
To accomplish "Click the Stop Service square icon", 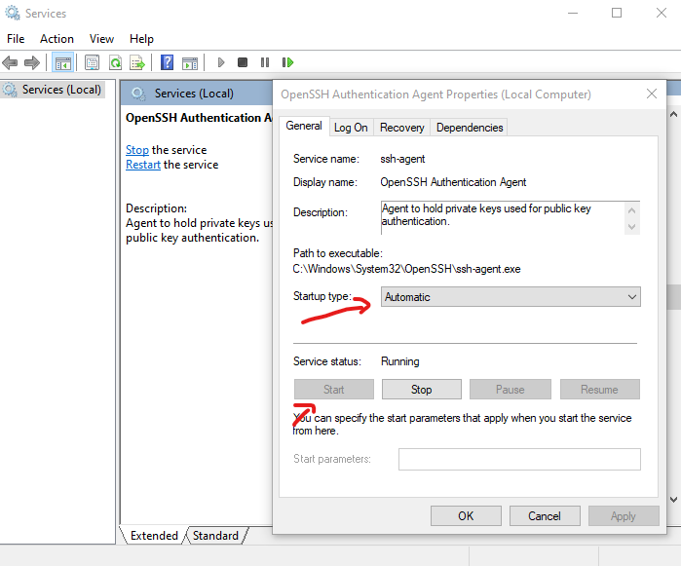I will tap(243, 62).
